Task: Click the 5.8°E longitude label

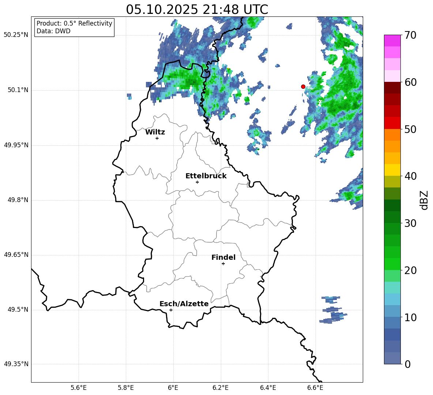Action: [x=126, y=388]
